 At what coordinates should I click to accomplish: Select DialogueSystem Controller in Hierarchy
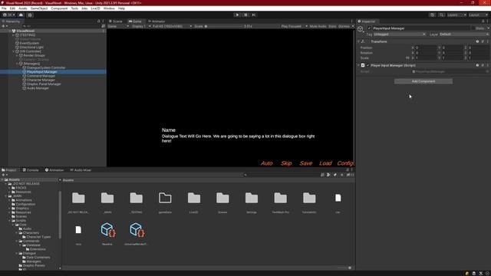click(46, 67)
